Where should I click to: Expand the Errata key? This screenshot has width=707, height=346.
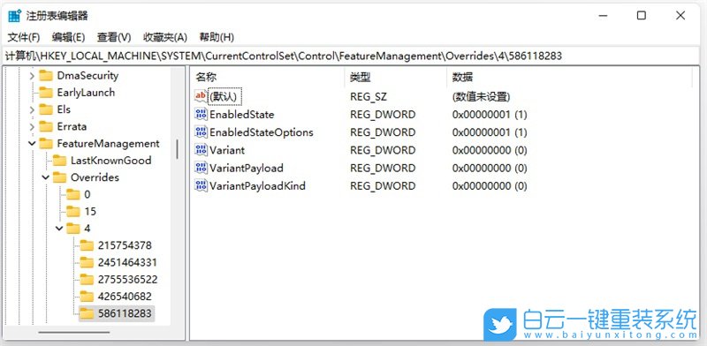[x=32, y=126]
